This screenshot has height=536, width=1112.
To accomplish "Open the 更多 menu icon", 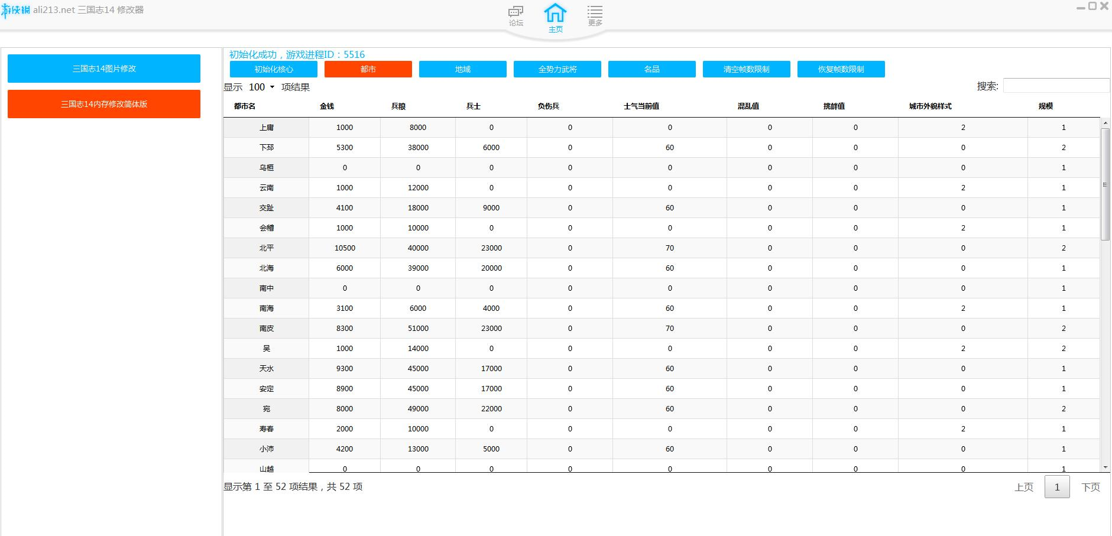I will (x=595, y=15).
